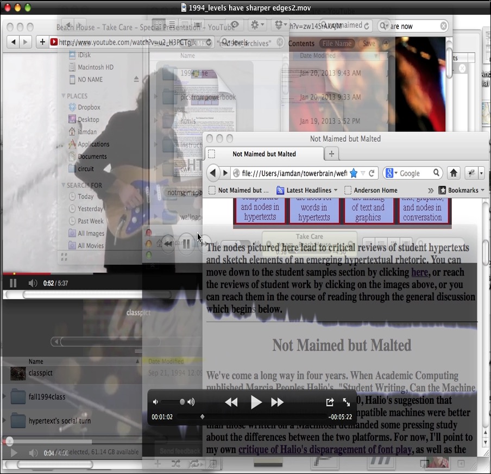Select Documents in Finder sidebar
The width and height of the screenshot is (491, 474).
pyautogui.click(x=87, y=157)
